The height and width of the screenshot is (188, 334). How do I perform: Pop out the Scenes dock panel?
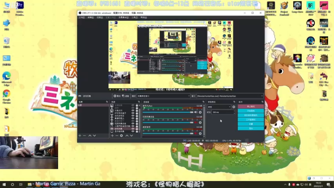[x=107, y=102]
